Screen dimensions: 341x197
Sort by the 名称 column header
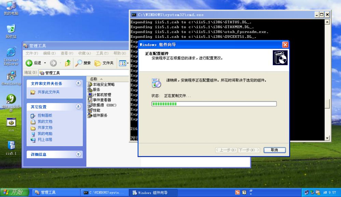click(x=108, y=79)
